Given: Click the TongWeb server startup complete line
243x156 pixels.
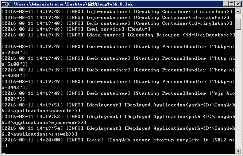Looking at the screenshot, I should (x=117, y=140).
